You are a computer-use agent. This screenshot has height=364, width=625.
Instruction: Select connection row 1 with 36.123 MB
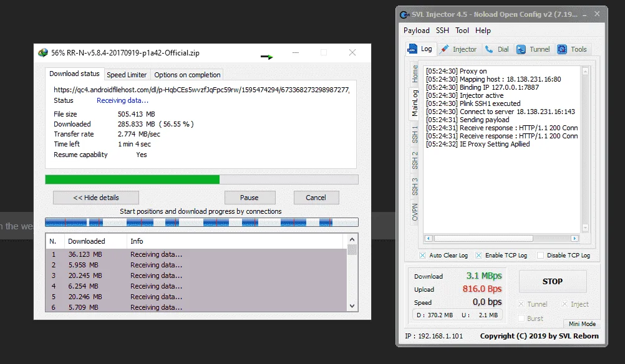tap(196, 254)
